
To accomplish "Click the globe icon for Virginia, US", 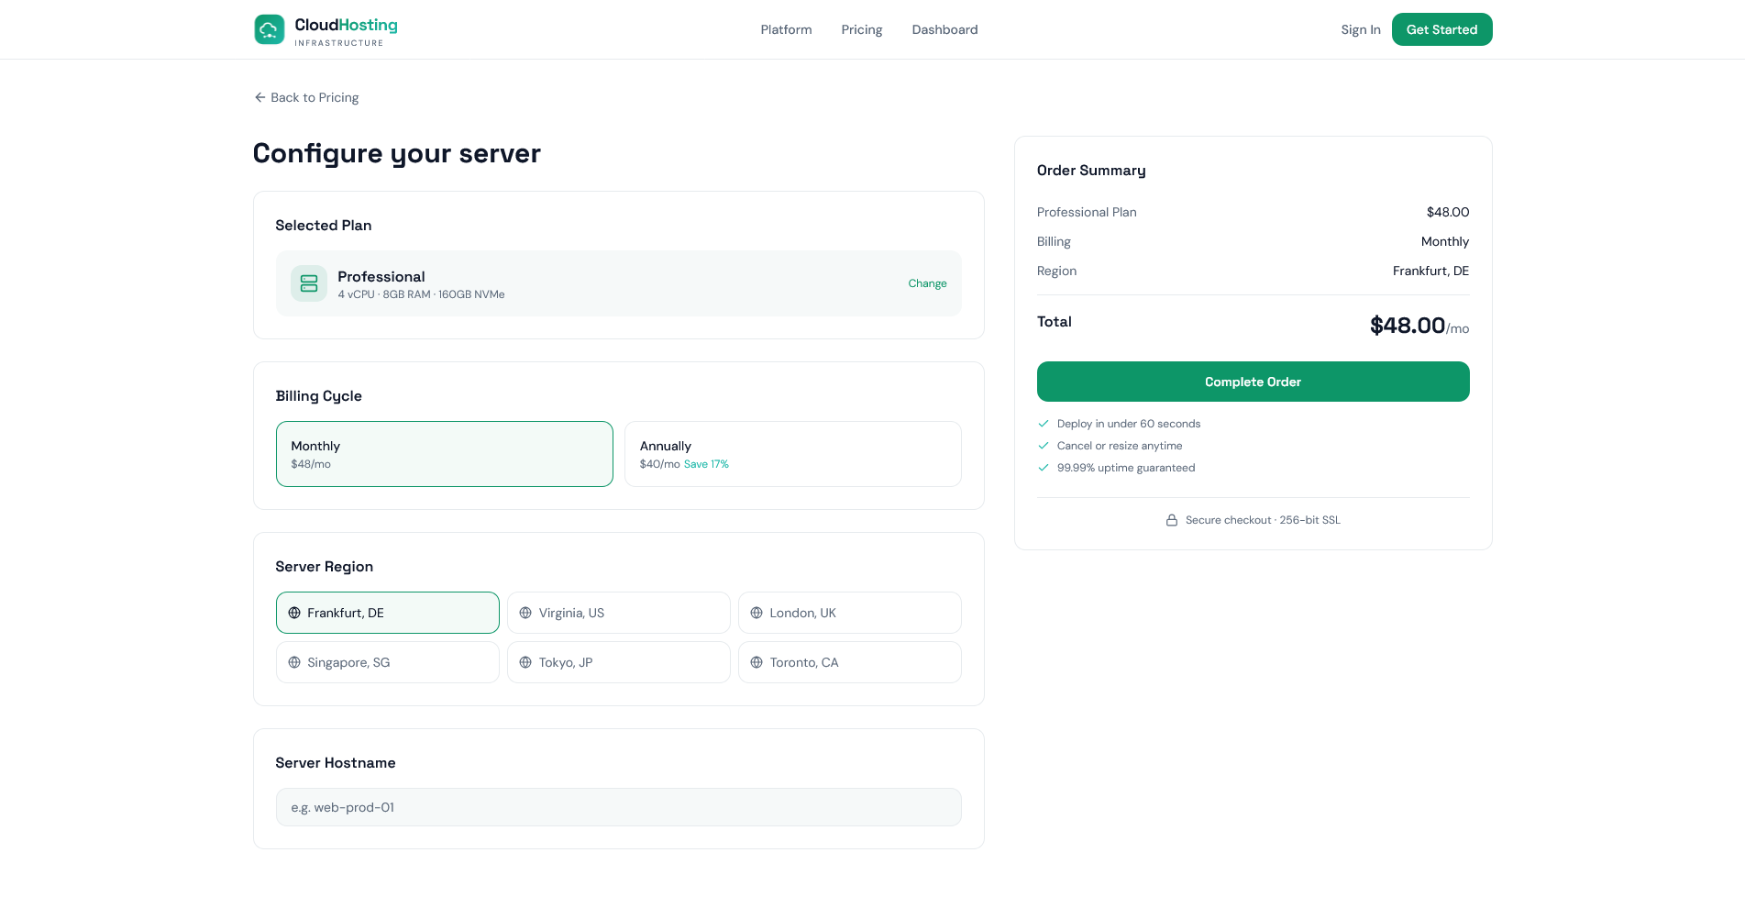I will [x=525, y=613].
